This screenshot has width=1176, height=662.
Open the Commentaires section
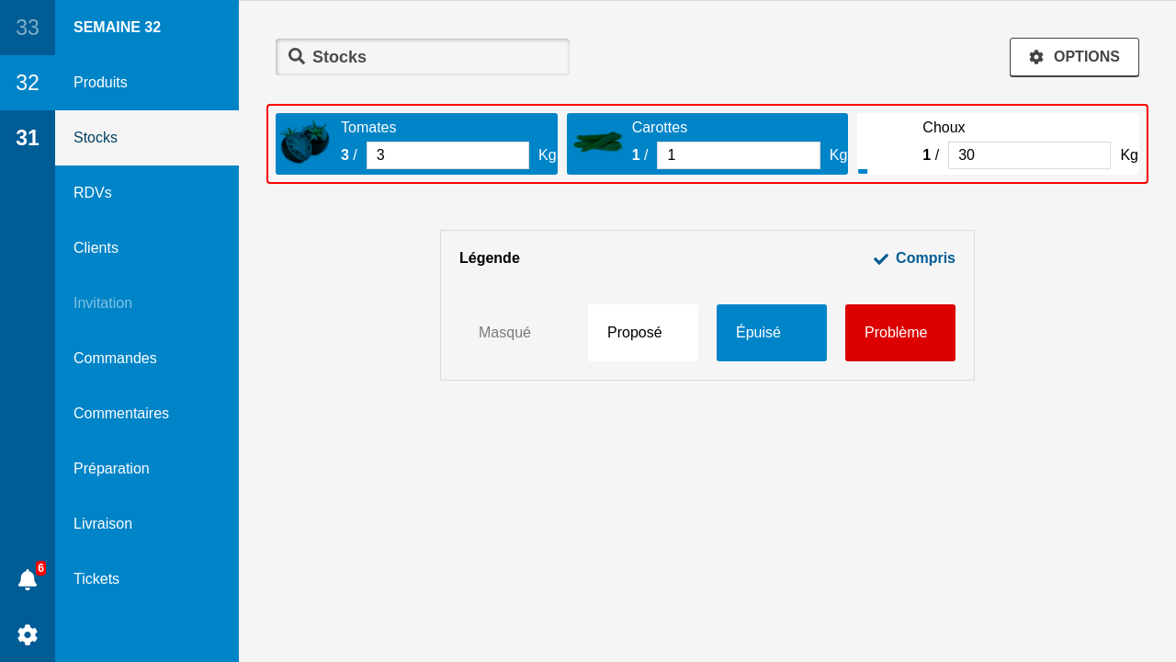pyautogui.click(x=121, y=414)
